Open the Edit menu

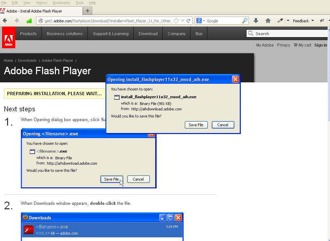(15, 3)
